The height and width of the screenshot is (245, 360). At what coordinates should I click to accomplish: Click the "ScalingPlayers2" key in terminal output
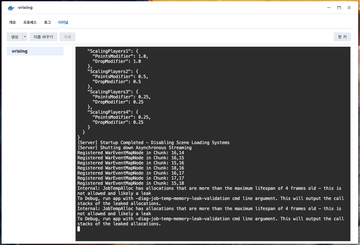109,71
